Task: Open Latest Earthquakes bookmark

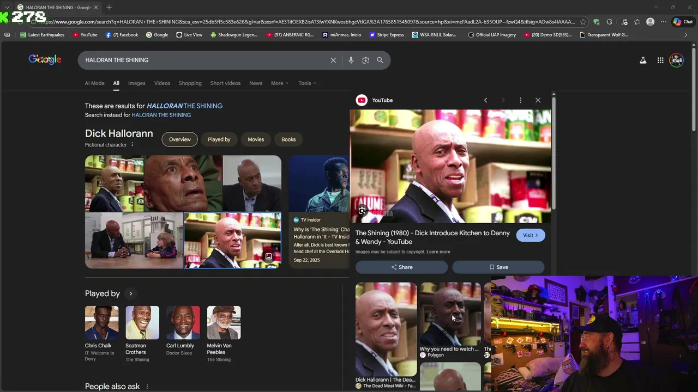Action: 42,35
